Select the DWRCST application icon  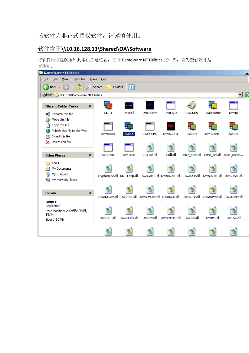tap(234, 126)
